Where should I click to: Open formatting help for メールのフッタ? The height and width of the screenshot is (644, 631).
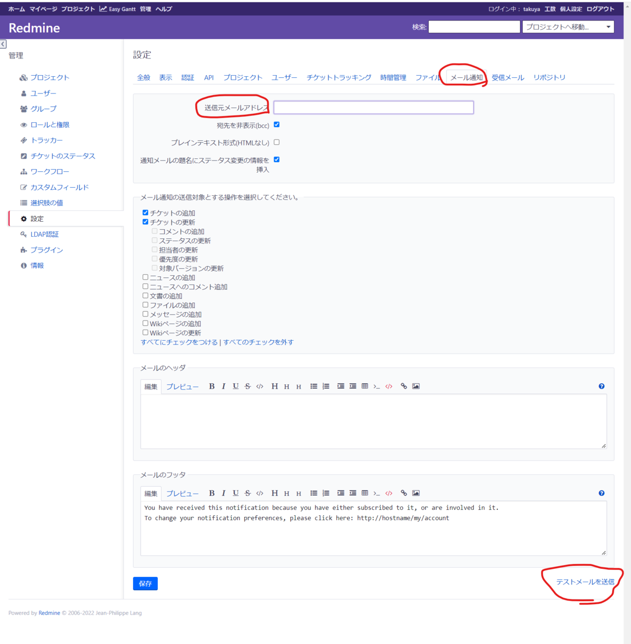[x=601, y=493]
